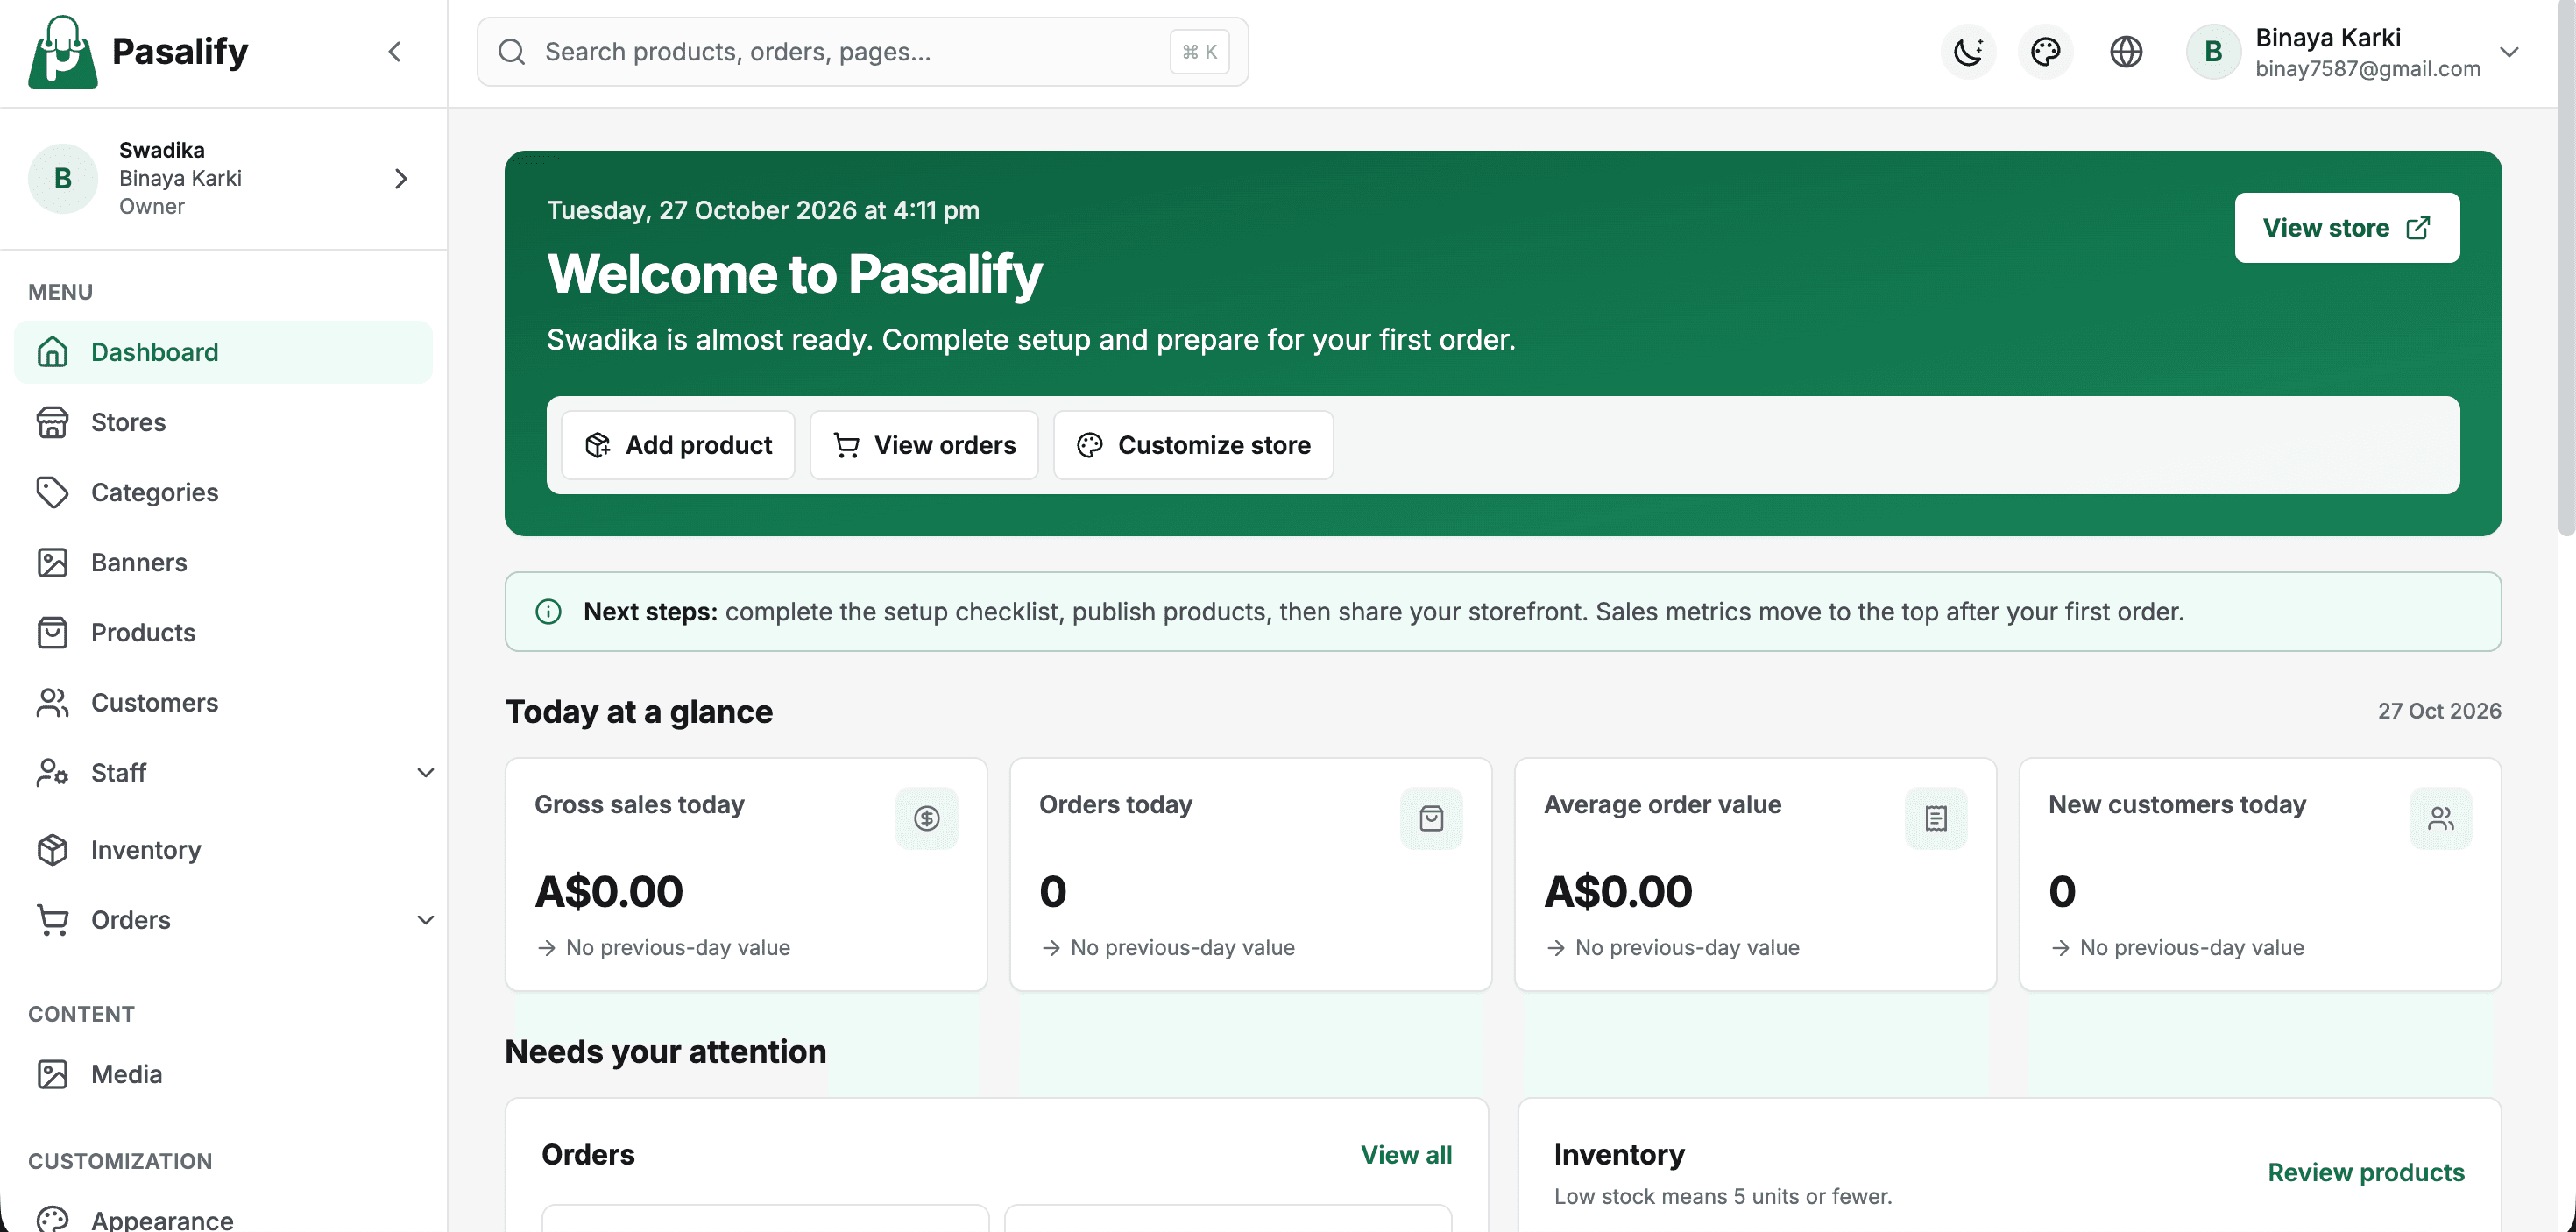Expand the Swadika store switcher

pyautogui.click(x=401, y=179)
